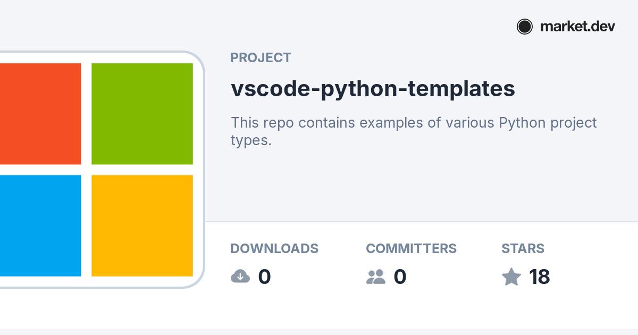Click the white center gap of Microsoft logo
Image resolution: width=638 pixels, height=335 pixels.
[86, 170]
